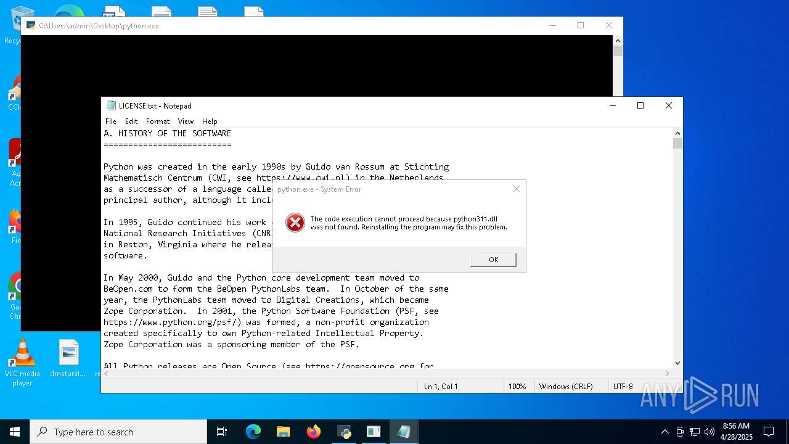Click the Notepad horizontal scrollbar left arrow

click(x=107, y=373)
